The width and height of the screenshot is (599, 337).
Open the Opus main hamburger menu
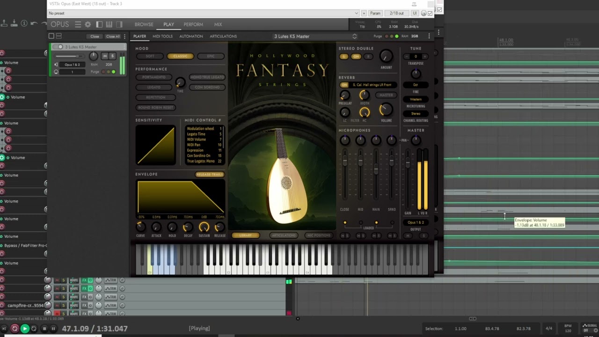[x=78, y=24]
